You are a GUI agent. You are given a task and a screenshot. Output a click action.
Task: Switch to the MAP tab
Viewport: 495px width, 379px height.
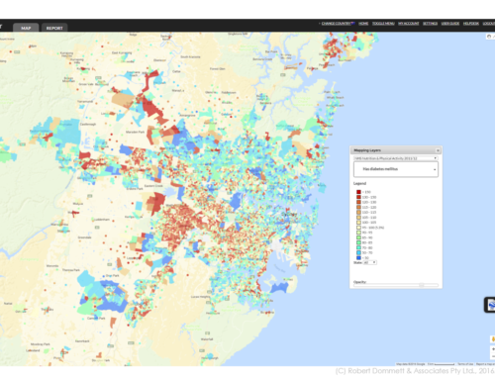click(x=26, y=28)
